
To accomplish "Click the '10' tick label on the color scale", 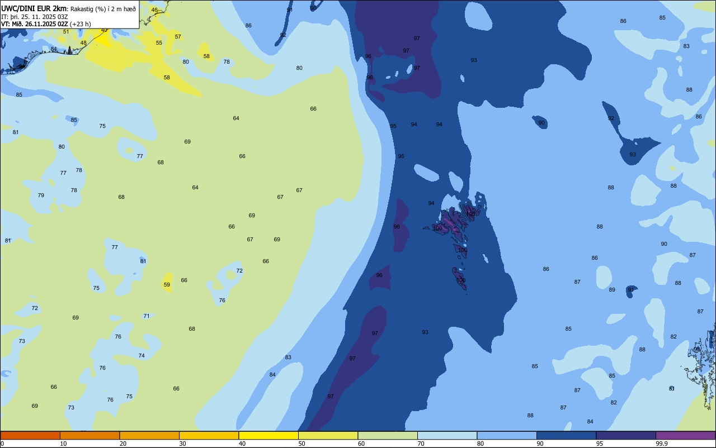I will tap(63, 444).
